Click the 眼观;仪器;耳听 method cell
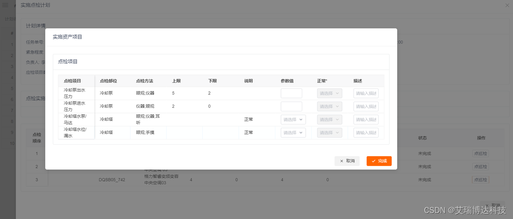 [148, 120]
